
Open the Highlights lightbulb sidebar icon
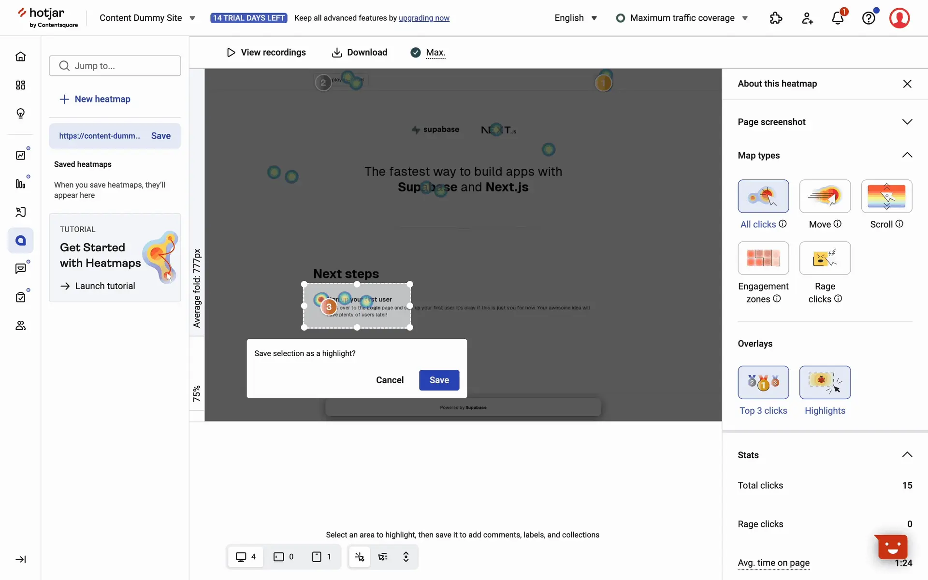point(20,114)
